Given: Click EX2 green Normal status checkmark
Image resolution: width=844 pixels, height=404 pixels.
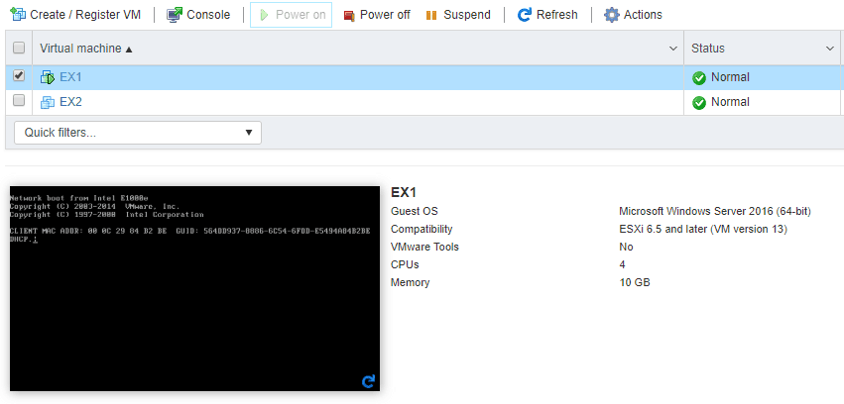Looking at the screenshot, I should pos(698,103).
